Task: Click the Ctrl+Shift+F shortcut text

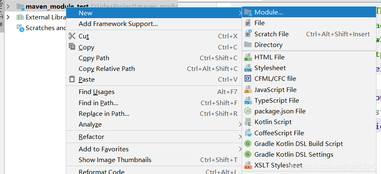Action: [x=219, y=103]
